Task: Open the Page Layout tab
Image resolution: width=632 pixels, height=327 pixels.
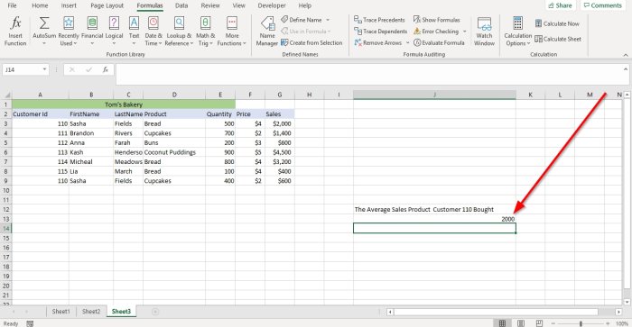Action: 107,5
